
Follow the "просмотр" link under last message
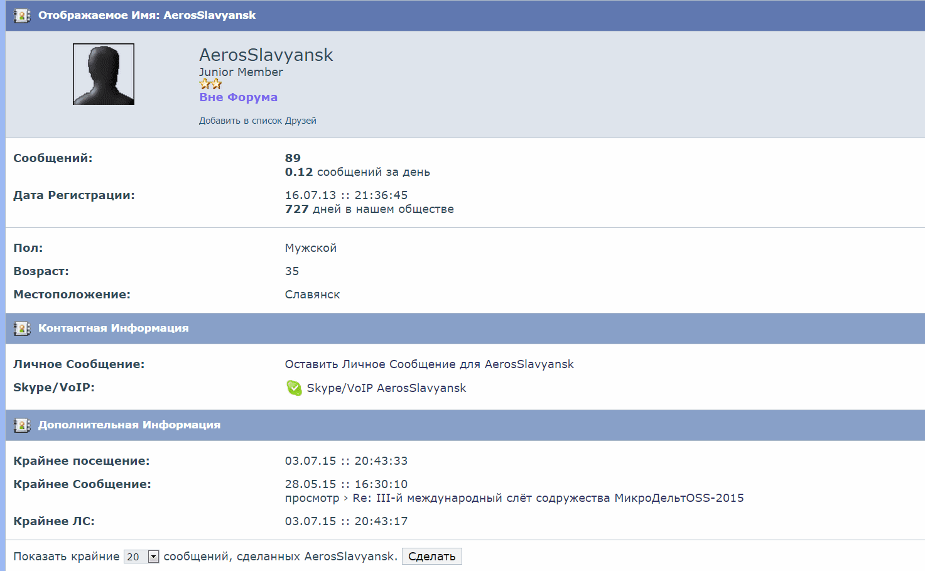311,498
